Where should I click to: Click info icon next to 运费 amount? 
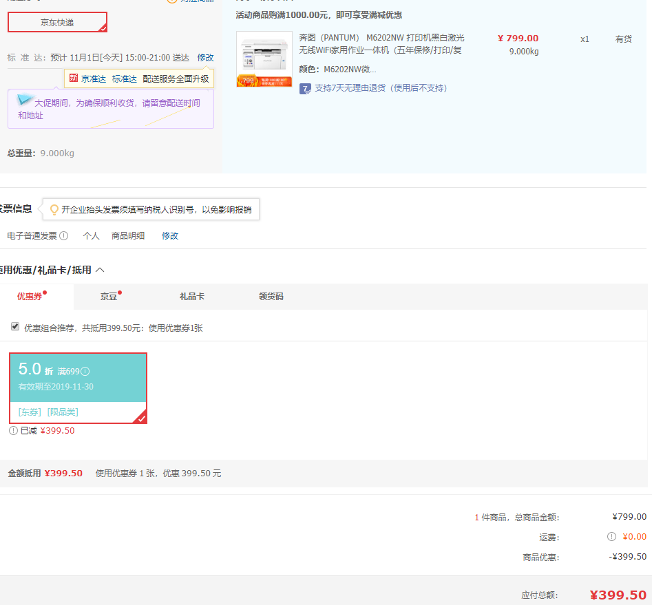click(611, 536)
